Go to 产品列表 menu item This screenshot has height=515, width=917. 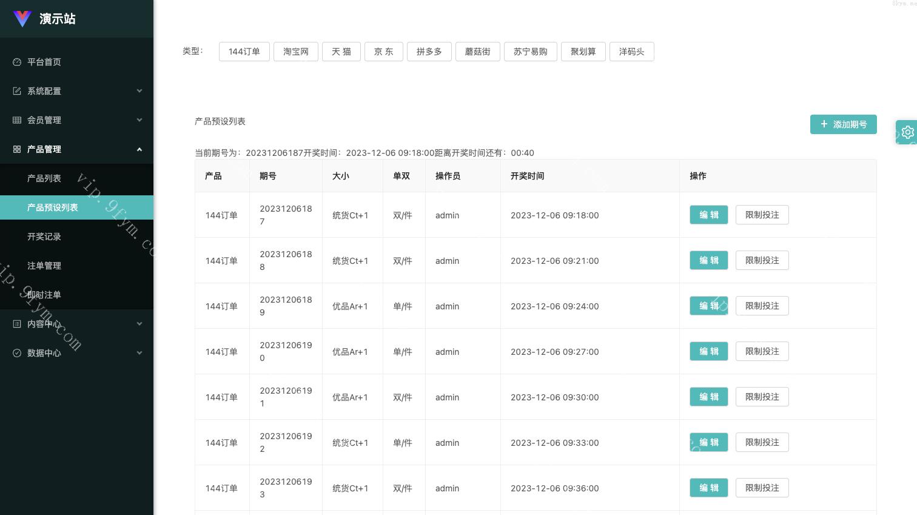[x=44, y=178]
